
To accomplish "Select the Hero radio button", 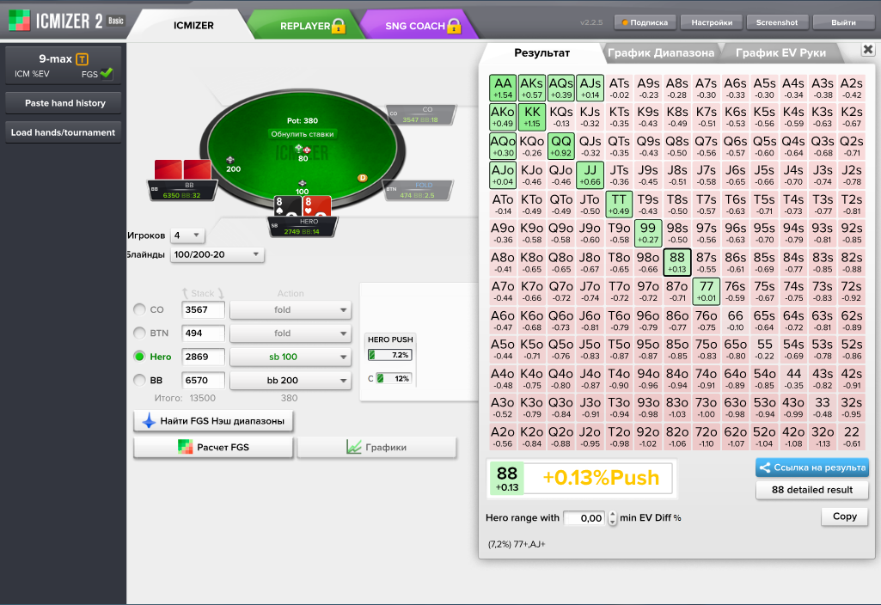I will tap(139, 357).
